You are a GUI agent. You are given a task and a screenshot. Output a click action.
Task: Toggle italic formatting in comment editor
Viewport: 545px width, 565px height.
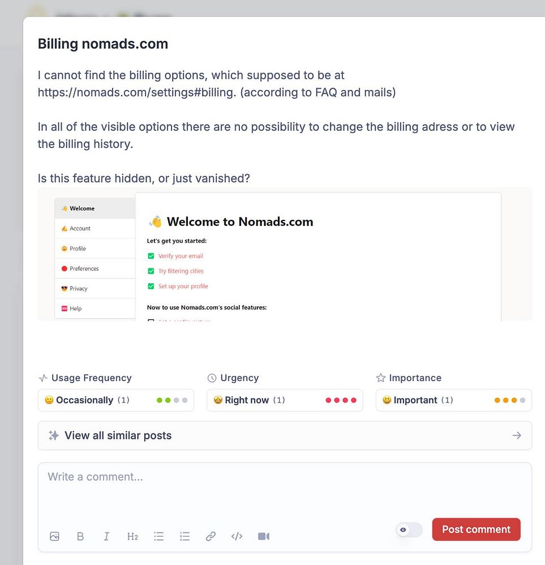pos(106,536)
